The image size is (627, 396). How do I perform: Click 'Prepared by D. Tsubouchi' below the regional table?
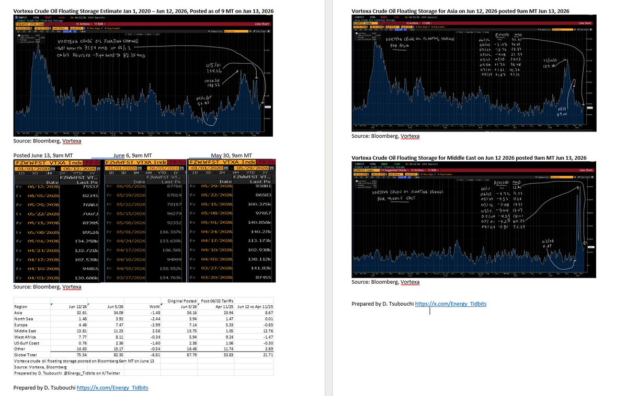click(x=44, y=388)
